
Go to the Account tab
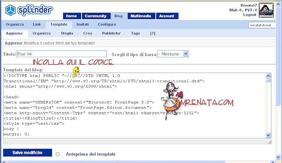click(167, 16)
